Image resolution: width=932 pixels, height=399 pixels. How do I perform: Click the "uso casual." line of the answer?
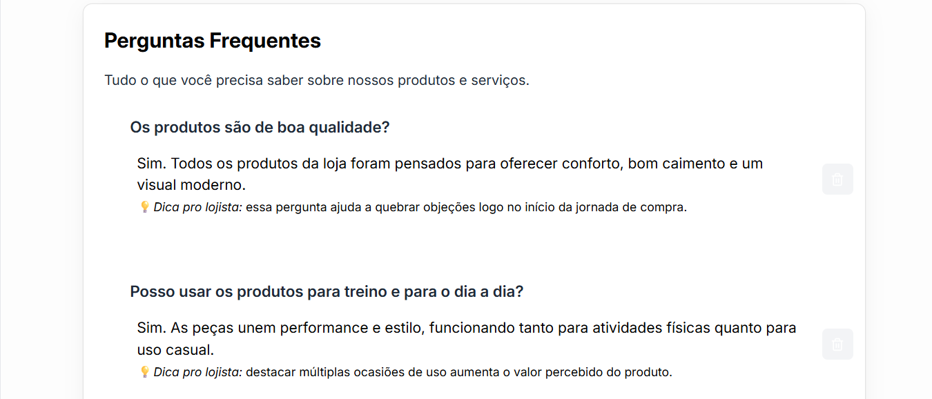click(176, 349)
